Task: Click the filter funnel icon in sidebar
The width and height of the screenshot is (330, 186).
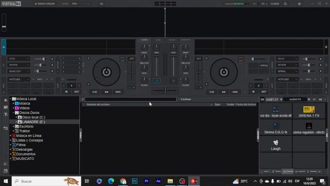Action: pos(6,115)
